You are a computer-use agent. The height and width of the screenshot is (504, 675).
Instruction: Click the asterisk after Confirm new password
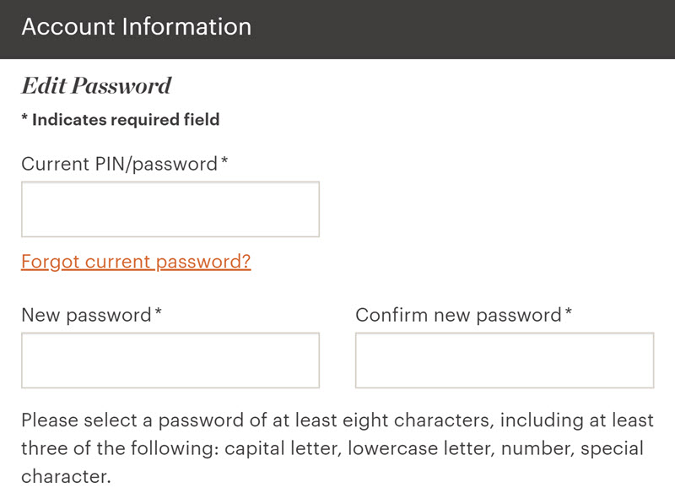pyautogui.click(x=568, y=312)
